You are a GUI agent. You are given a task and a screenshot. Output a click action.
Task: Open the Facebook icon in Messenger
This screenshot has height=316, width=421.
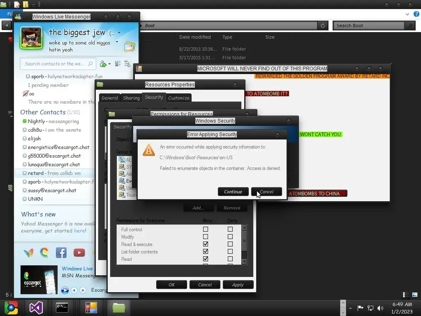[61, 253]
